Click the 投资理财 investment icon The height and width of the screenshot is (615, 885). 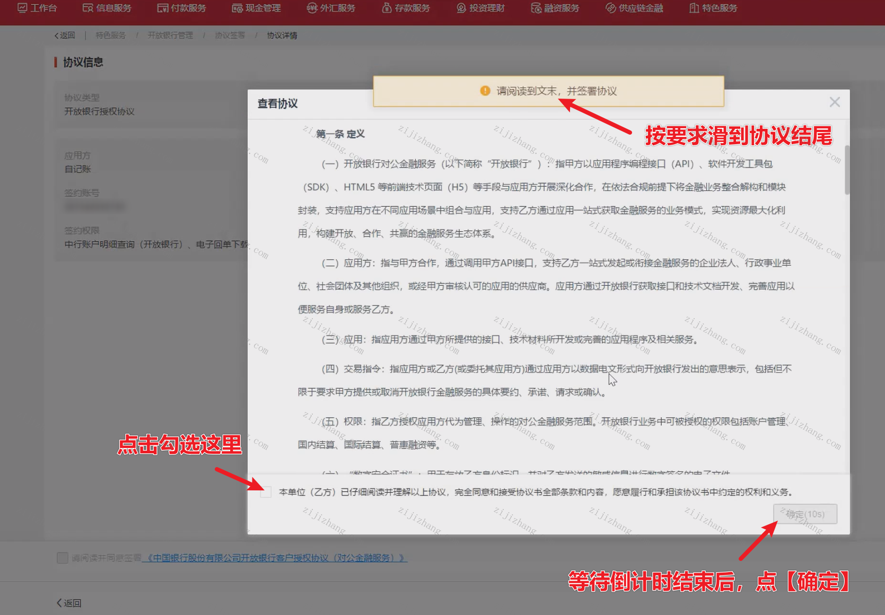coord(461,8)
